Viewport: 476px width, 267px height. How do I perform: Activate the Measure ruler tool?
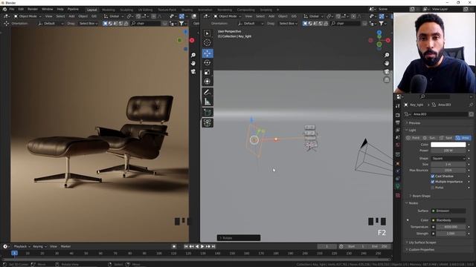[208, 102]
